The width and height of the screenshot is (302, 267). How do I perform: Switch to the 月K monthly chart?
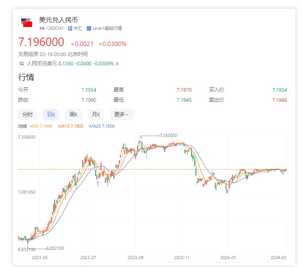pyautogui.click(x=96, y=114)
